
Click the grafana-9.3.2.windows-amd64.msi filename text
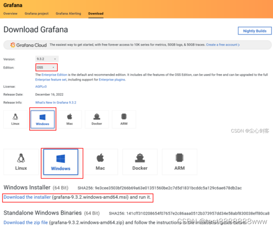90,197
